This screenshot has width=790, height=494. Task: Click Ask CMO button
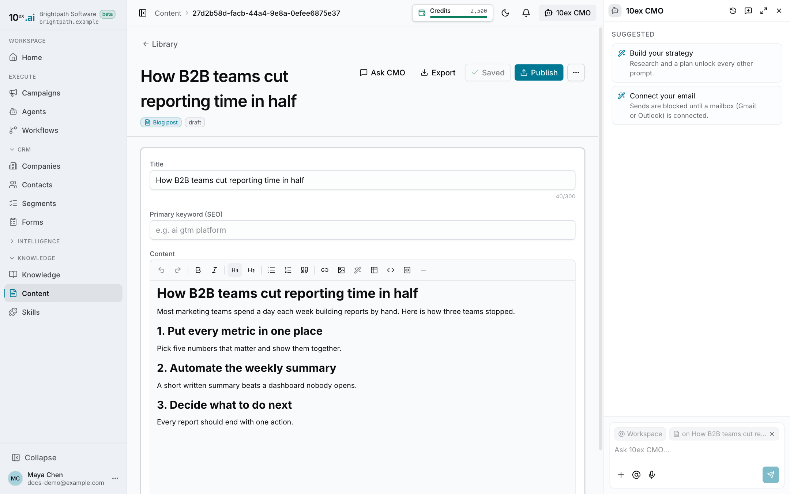click(x=382, y=72)
